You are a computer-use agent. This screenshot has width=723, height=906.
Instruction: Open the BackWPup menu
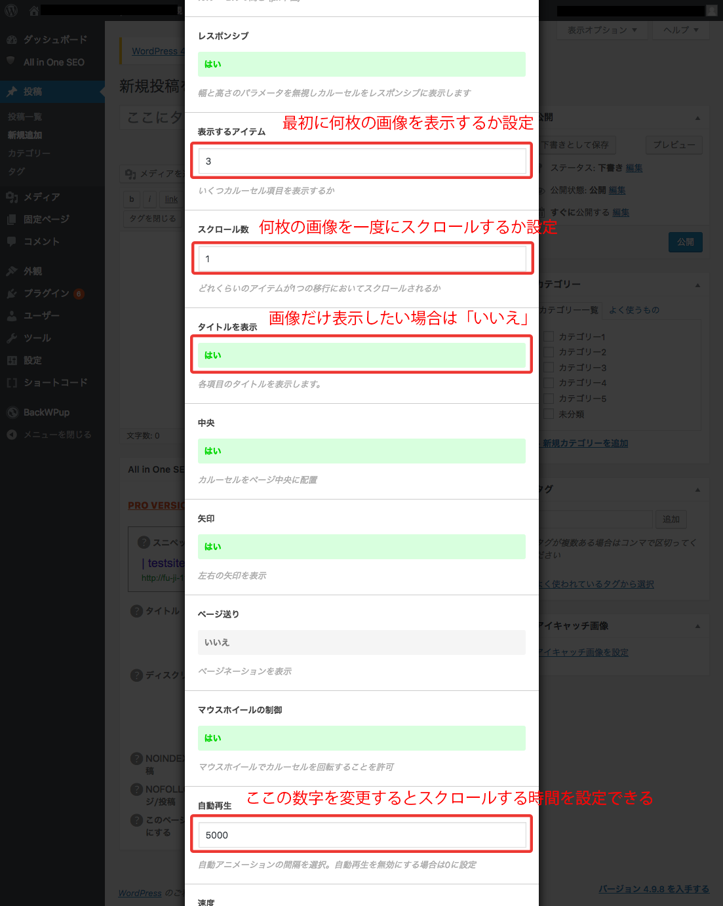point(46,412)
